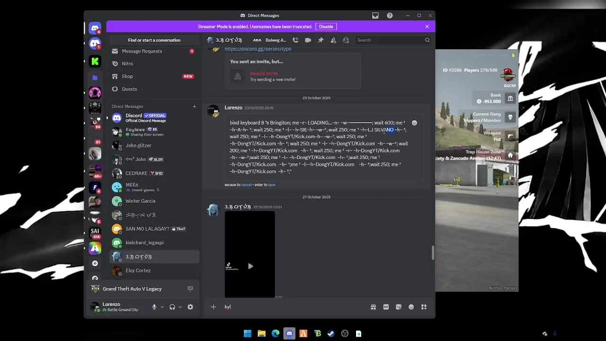
Task: Mute the microphone
Action: [154, 307]
